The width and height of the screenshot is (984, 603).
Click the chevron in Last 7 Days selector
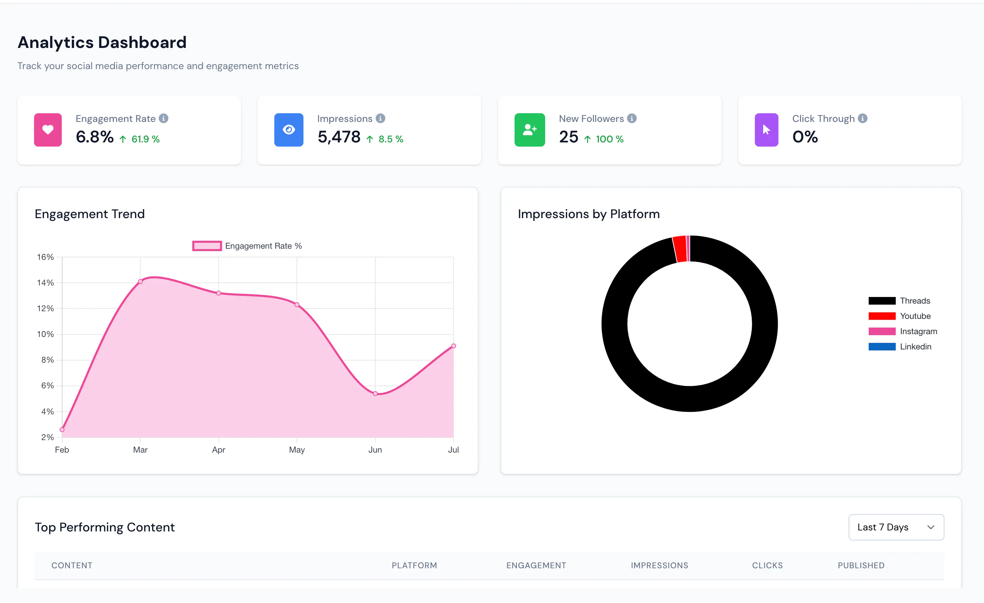(931, 528)
